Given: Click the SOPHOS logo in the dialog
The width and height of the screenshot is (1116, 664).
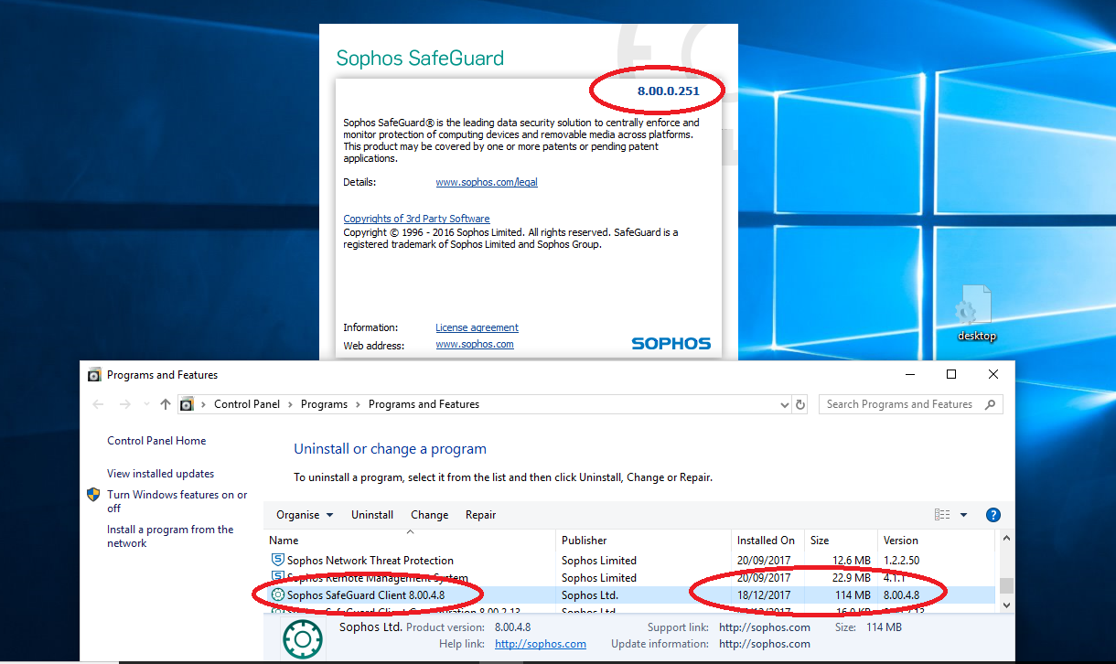Looking at the screenshot, I should coord(671,344).
